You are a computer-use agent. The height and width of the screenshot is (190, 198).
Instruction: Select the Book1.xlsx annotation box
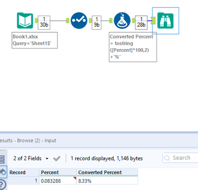click(x=35, y=40)
